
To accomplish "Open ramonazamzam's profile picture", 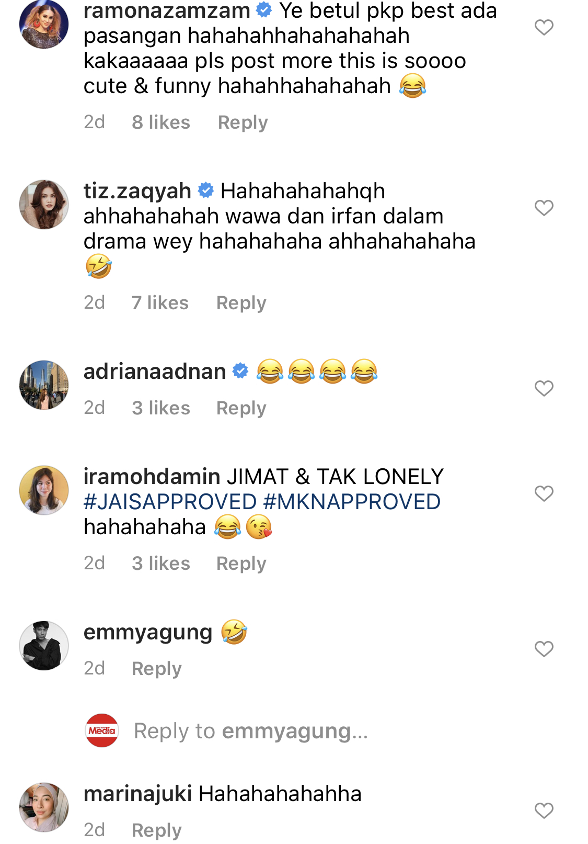I will (x=44, y=24).
